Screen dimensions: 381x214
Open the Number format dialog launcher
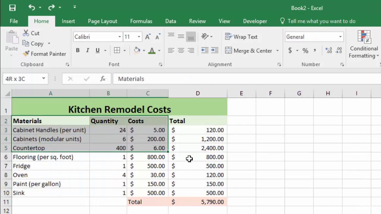pos(342,64)
